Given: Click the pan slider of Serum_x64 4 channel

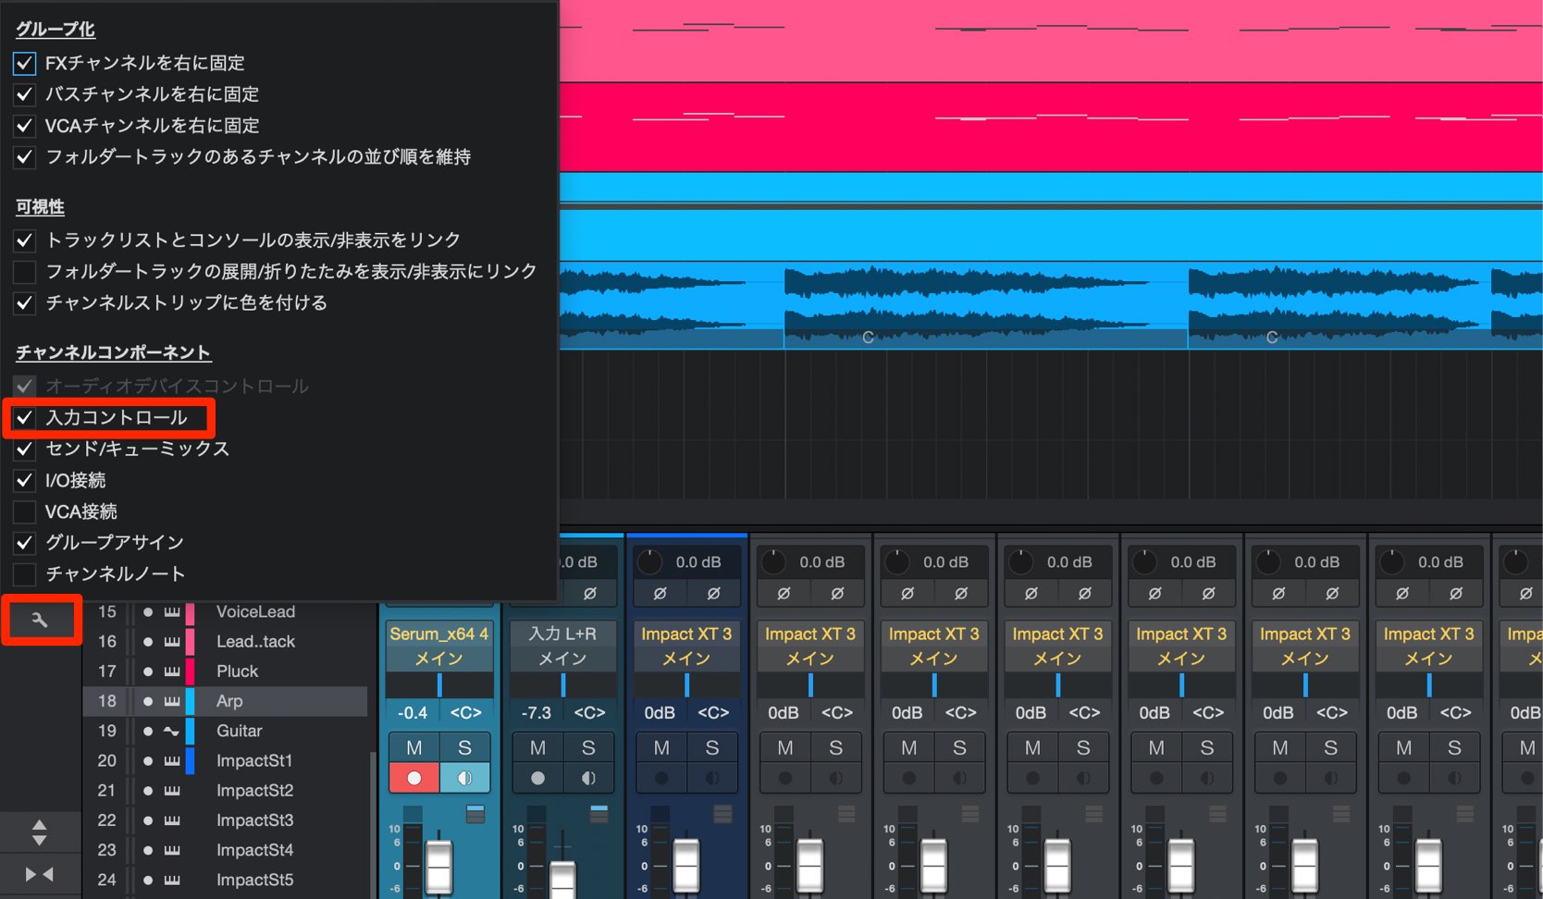Looking at the screenshot, I should [x=439, y=684].
